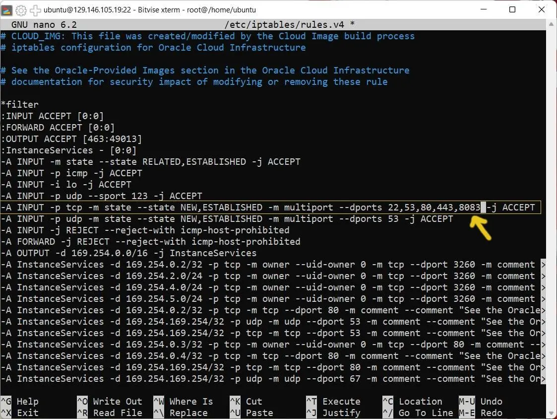Click the :FORWARD ACCEPT [0:0] line
The image size is (557, 419).
coord(58,127)
